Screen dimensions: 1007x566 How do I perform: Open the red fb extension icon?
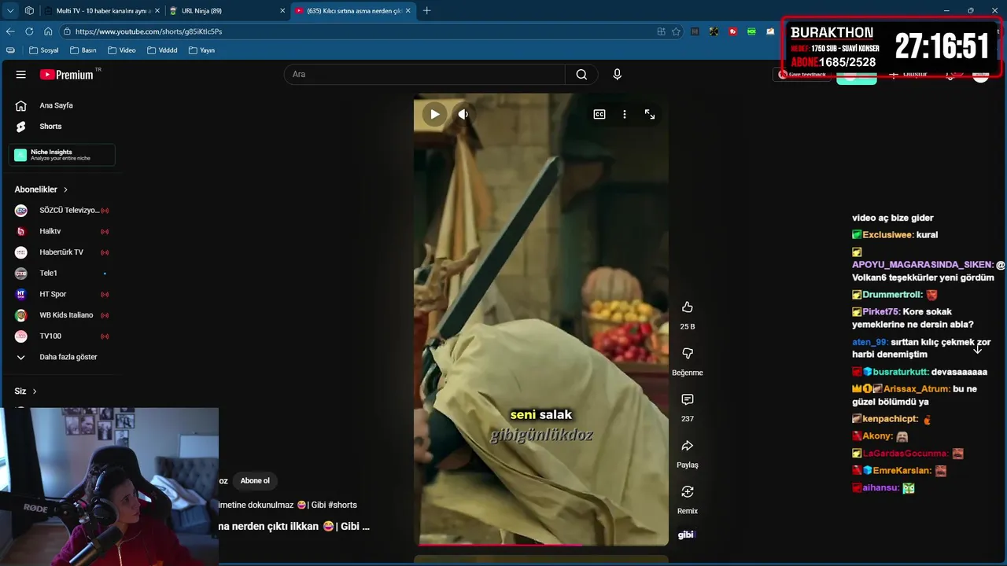[x=733, y=31]
